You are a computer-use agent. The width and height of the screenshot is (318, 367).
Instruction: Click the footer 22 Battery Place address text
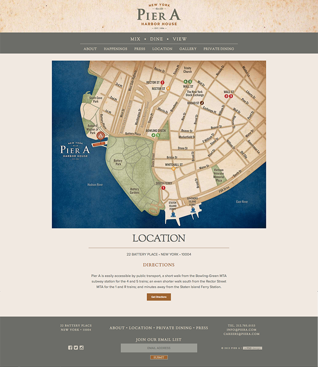pos(76,328)
